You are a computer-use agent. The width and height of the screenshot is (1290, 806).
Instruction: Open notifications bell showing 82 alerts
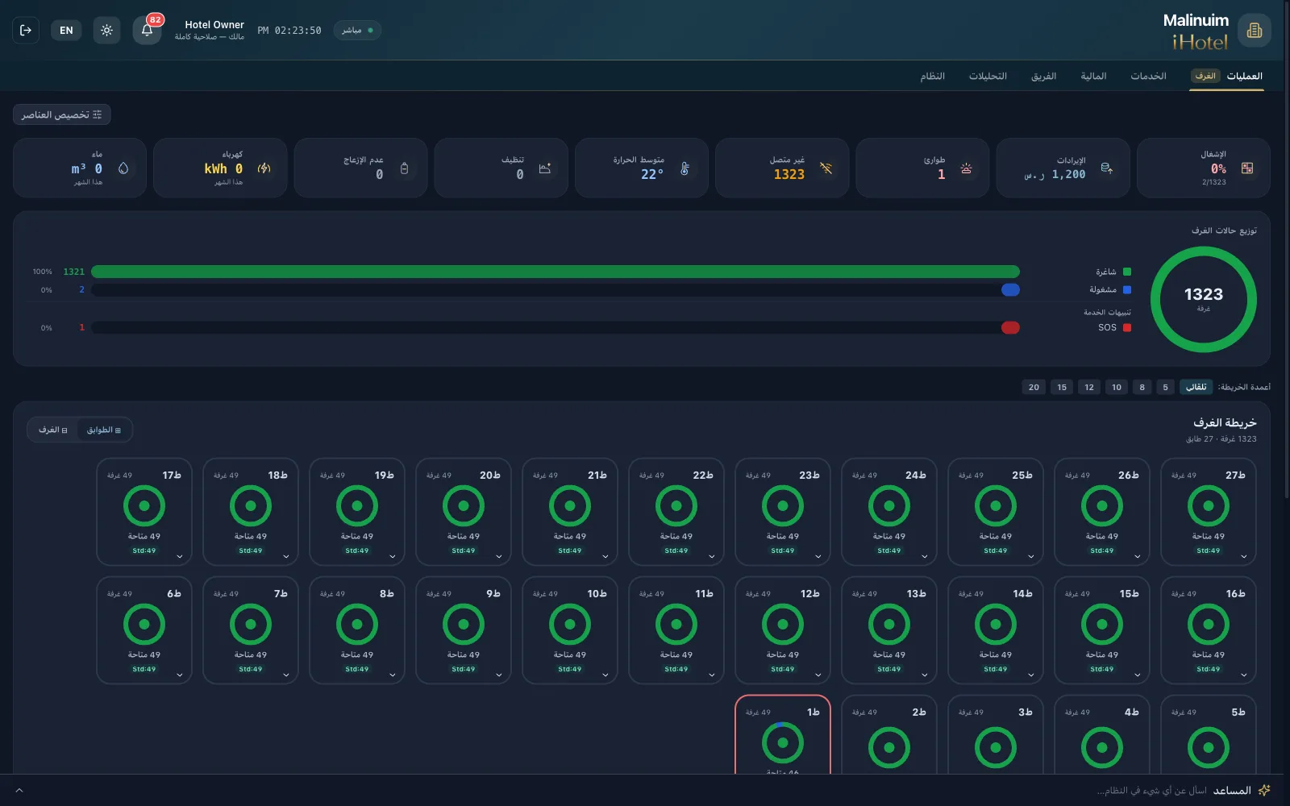(147, 31)
